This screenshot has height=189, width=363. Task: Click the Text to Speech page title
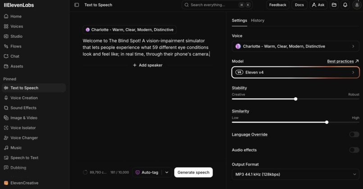click(98, 5)
